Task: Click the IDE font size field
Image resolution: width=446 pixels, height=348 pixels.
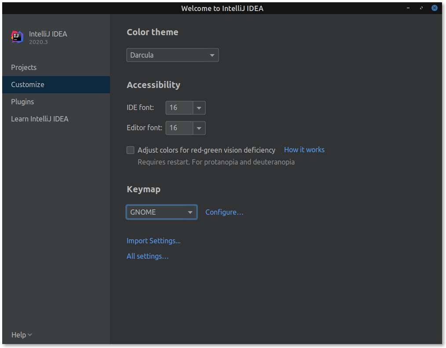Action: click(179, 107)
